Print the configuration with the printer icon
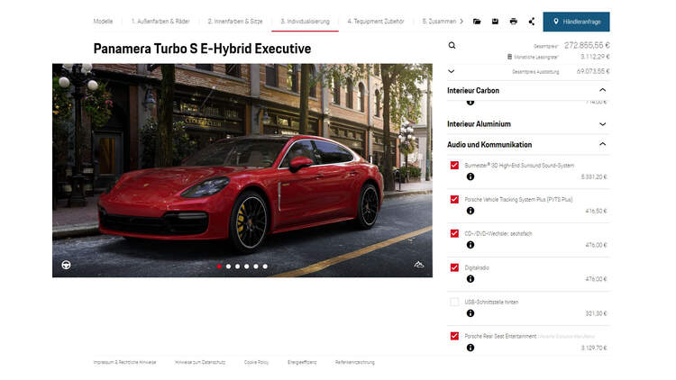This screenshot has width=676, height=380. point(513,22)
